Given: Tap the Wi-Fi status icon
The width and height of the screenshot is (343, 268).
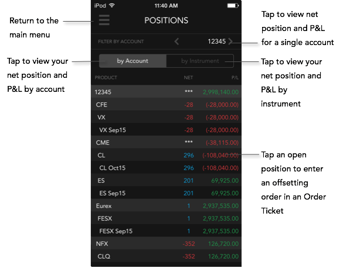Looking at the screenshot, I should coord(112,5).
